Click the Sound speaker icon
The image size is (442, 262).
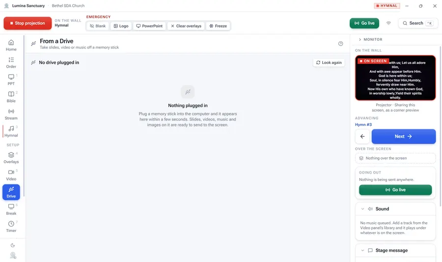click(370, 209)
